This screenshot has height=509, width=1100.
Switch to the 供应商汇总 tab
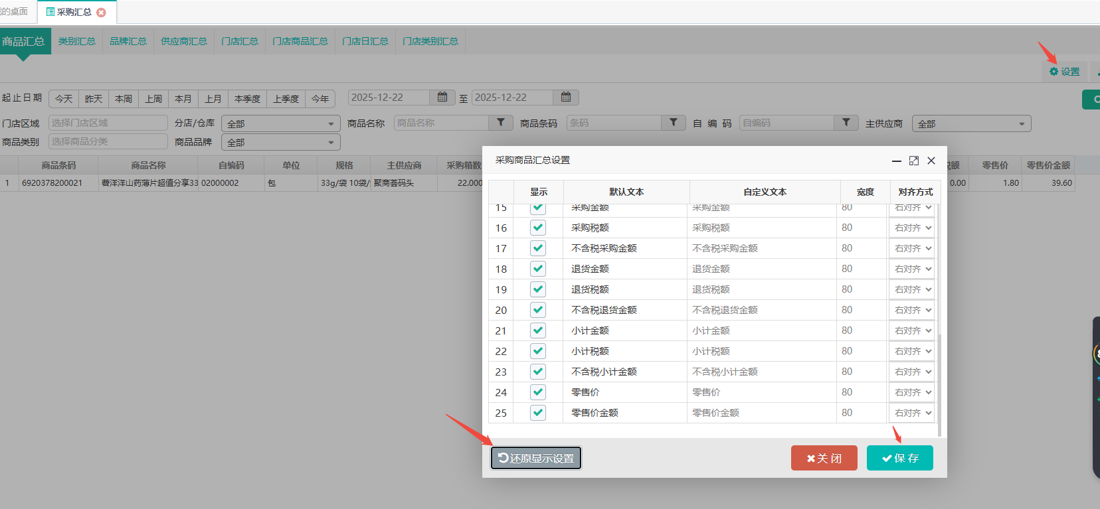[184, 41]
